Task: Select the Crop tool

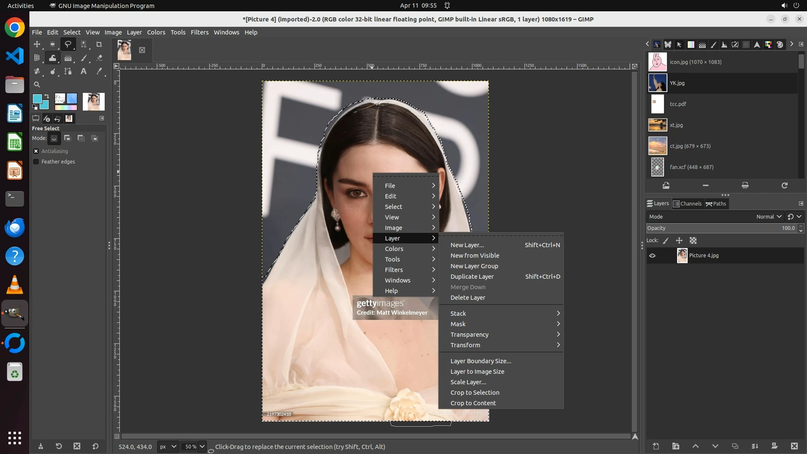Action: [x=99, y=44]
